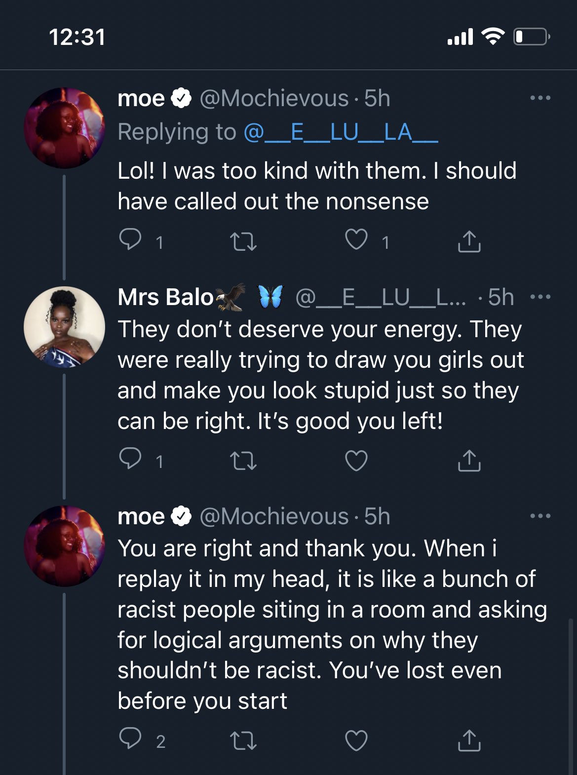Share moe's first tweet
577x775 pixels.
point(468,241)
